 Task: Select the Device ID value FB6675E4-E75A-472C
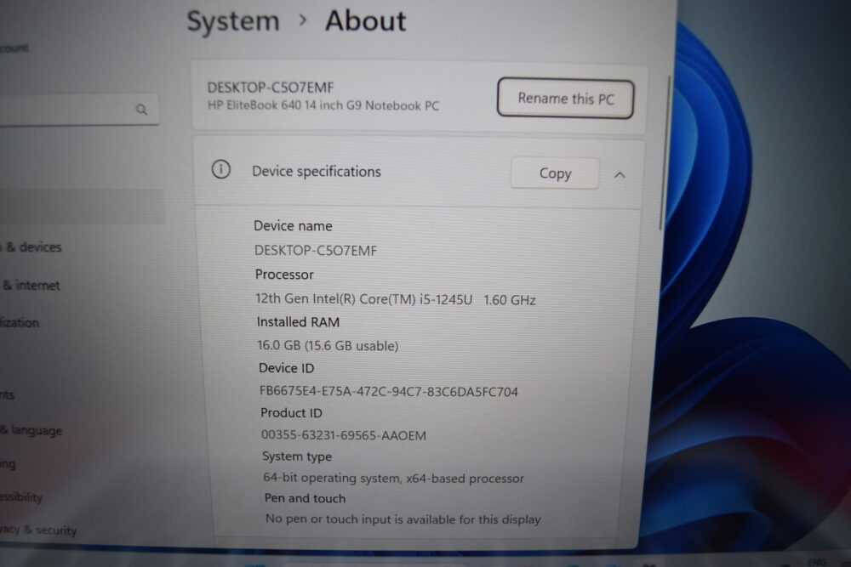click(x=389, y=391)
